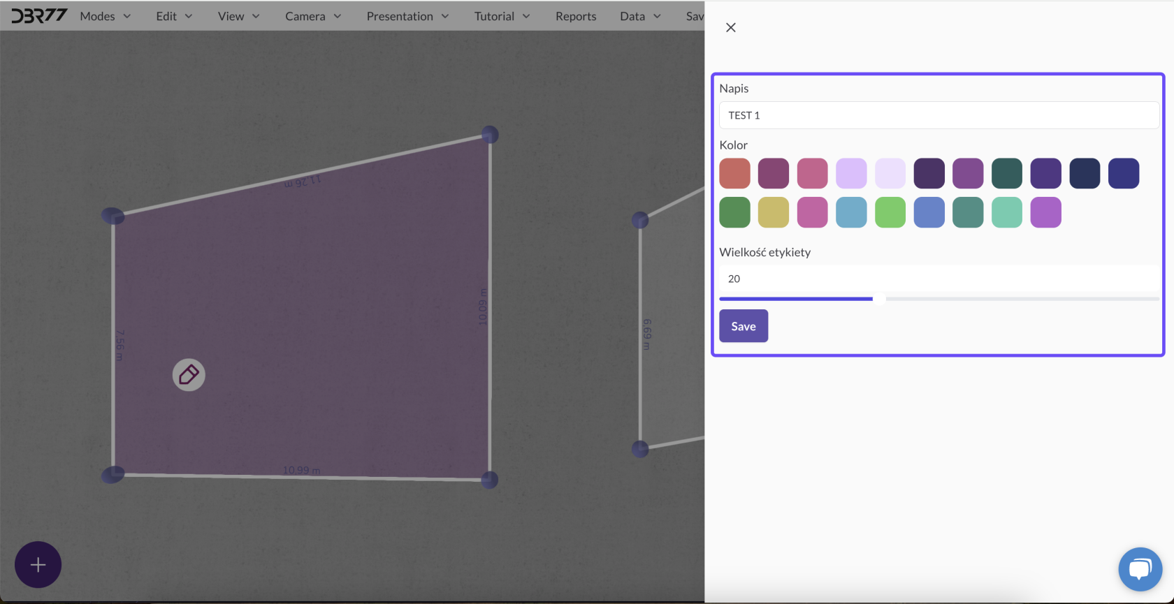This screenshot has width=1174, height=604.
Task: Select the light green color swatch
Action: (890, 212)
